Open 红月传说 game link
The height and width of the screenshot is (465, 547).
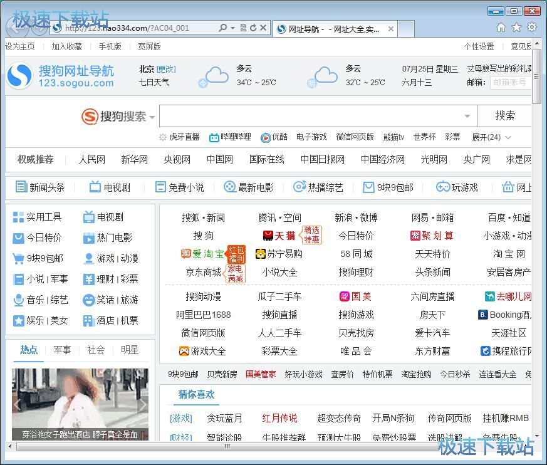click(279, 418)
